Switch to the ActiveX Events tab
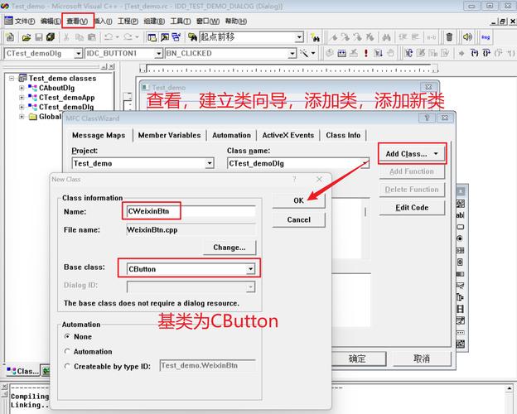Image resolution: width=517 pixels, height=414 pixels. [287, 136]
